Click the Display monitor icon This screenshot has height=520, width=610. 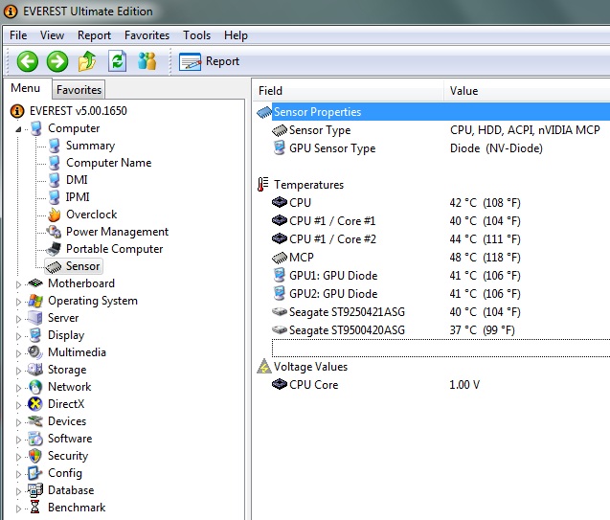click(x=35, y=335)
